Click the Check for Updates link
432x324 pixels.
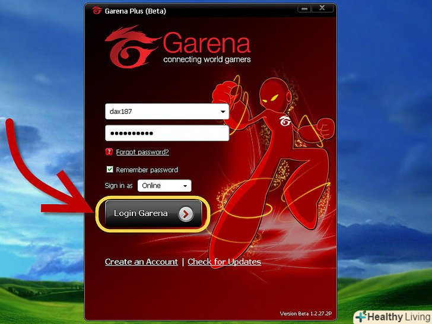point(224,262)
